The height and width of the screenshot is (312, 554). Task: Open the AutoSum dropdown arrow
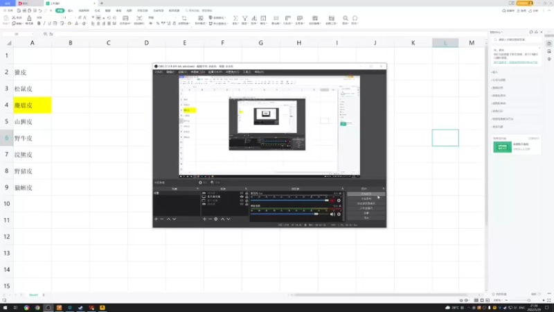[x=238, y=24]
